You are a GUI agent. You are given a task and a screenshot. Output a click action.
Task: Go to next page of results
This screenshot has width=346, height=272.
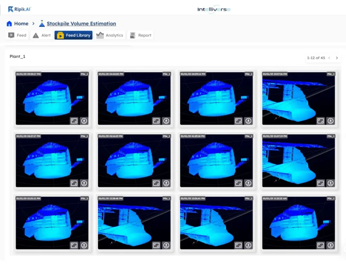click(337, 58)
